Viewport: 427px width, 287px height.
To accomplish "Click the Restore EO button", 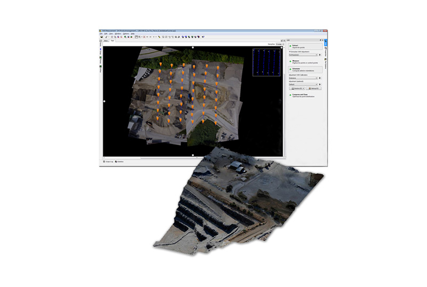I will point(296,89).
